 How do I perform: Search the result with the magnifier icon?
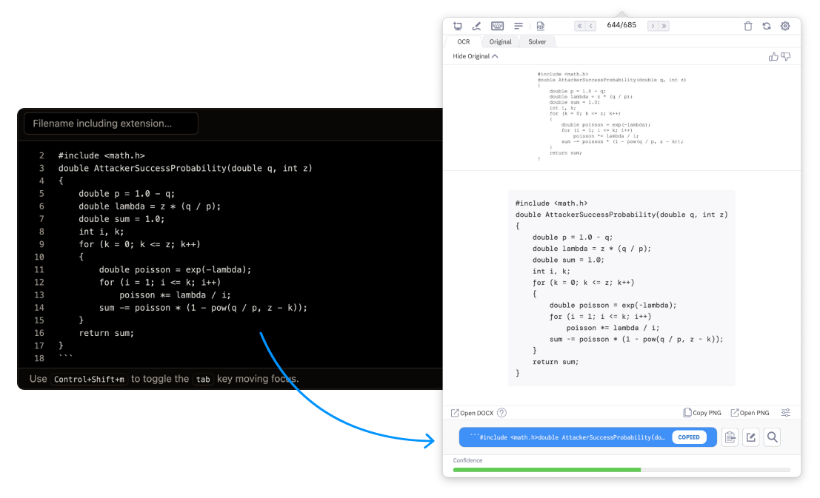(773, 437)
